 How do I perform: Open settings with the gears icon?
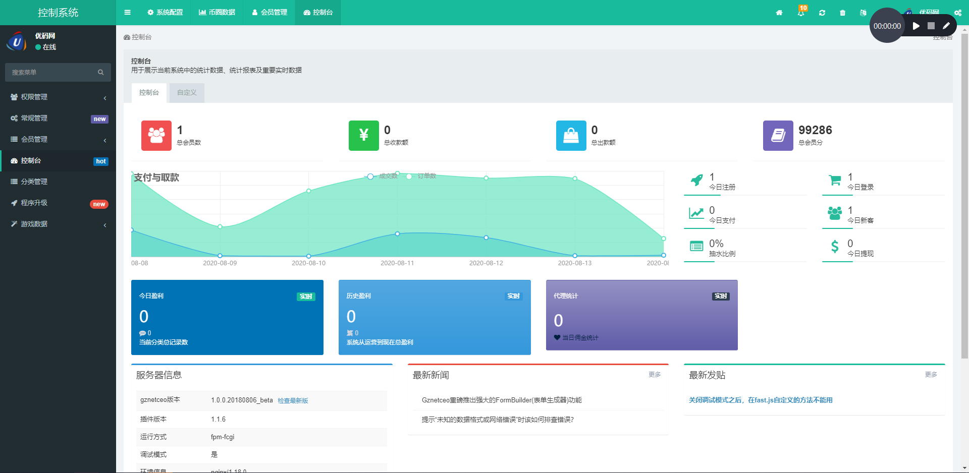coord(958,13)
